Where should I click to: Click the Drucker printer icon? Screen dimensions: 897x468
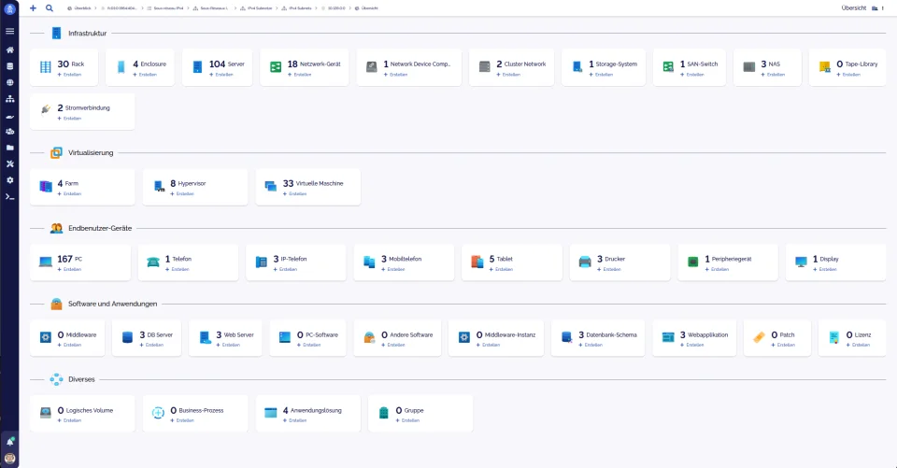(585, 262)
